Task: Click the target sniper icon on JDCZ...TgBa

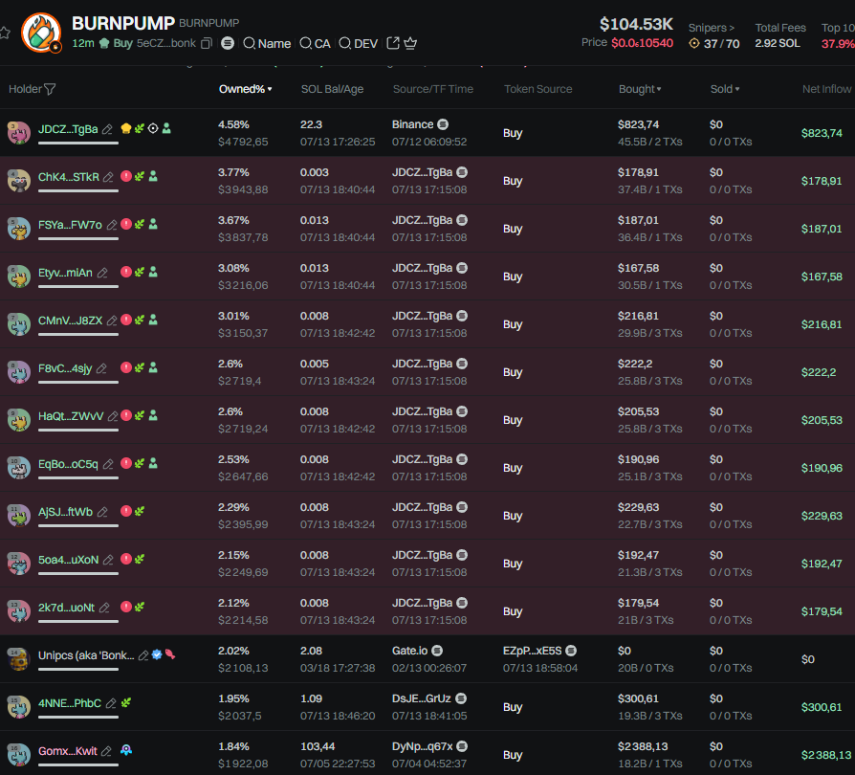Action: pos(153,128)
